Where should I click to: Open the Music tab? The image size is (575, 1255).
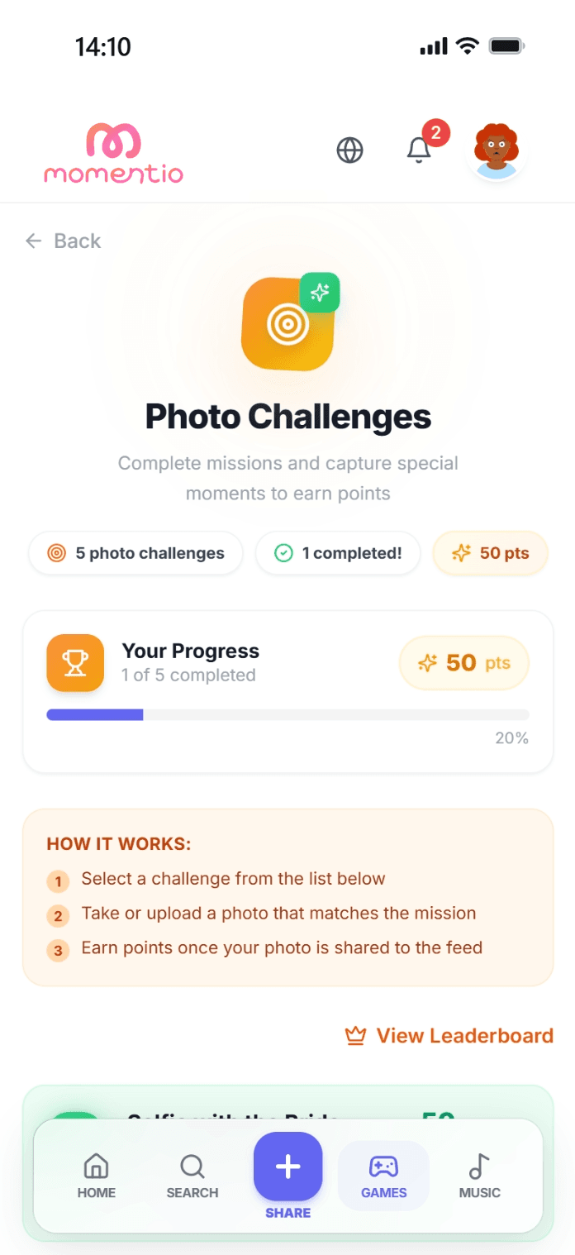pyautogui.click(x=480, y=1176)
